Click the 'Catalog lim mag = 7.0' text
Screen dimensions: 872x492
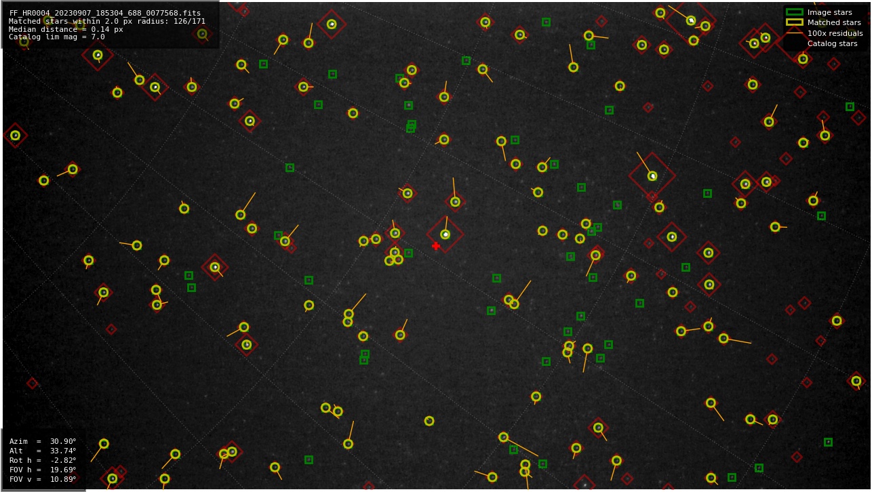click(x=57, y=37)
